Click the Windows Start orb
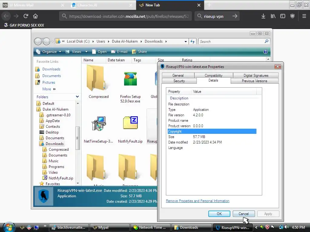 (8, 227)
